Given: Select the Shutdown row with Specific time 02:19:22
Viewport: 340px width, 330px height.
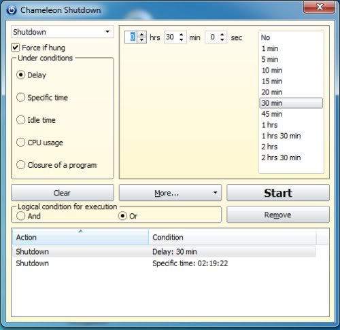Looking at the screenshot, I should click(x=164, y=263).
